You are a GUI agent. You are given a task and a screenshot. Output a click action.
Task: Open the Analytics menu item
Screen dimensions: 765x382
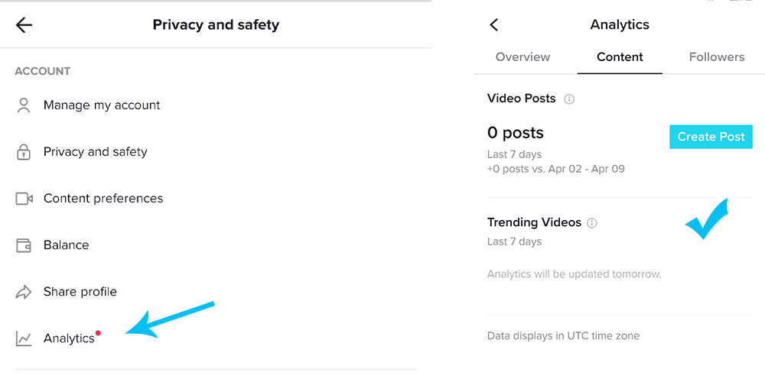[x=69, y=338]
